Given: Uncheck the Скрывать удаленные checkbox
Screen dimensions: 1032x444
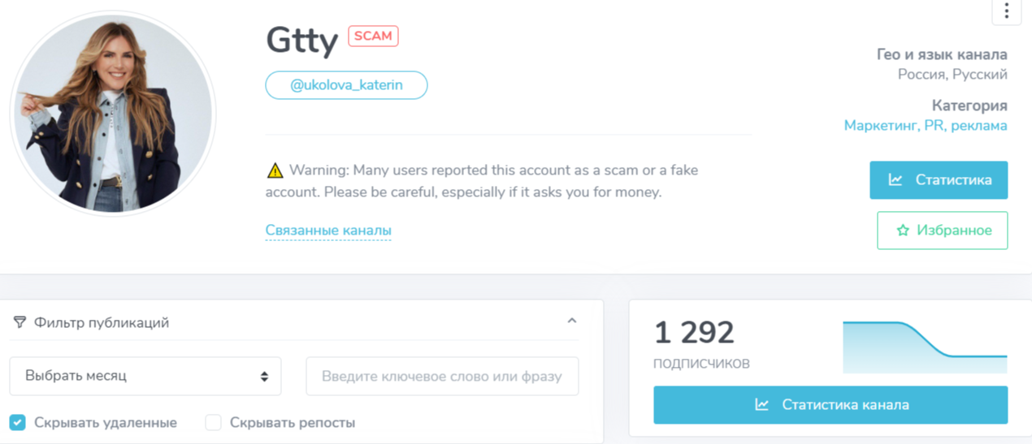Looking at the screenshot, I should (x=18, y=422).
